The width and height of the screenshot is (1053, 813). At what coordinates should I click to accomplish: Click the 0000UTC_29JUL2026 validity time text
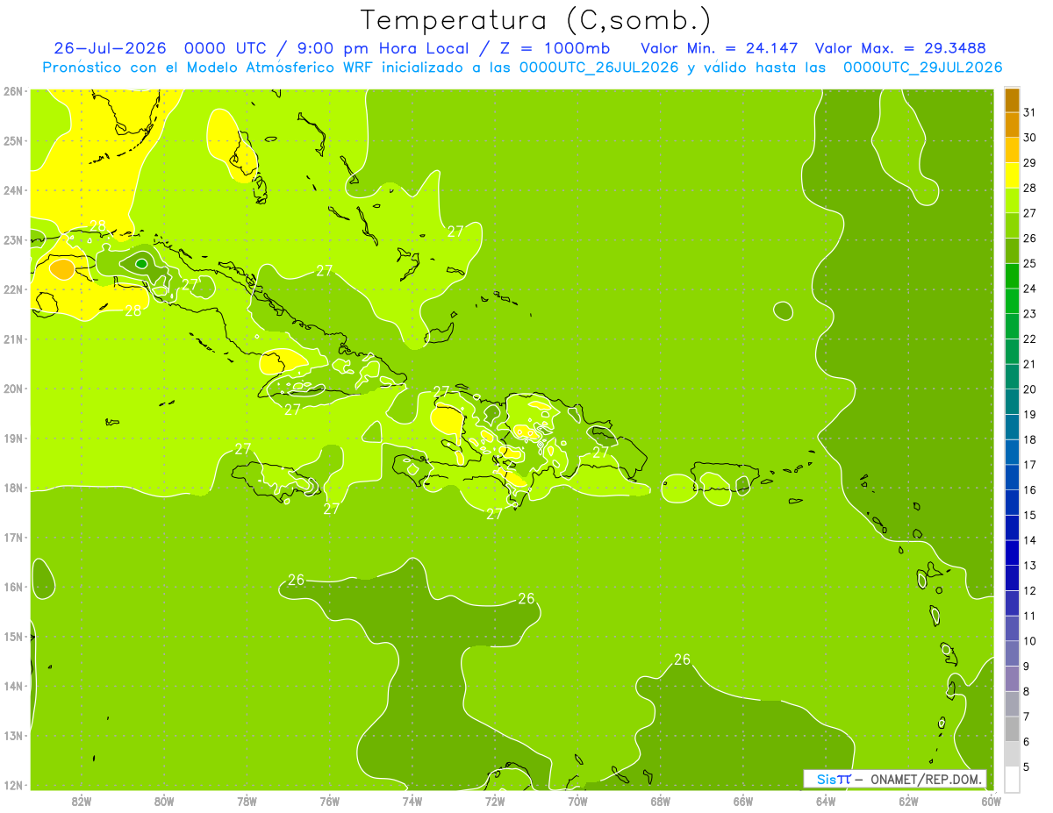(x=923, y=68)
